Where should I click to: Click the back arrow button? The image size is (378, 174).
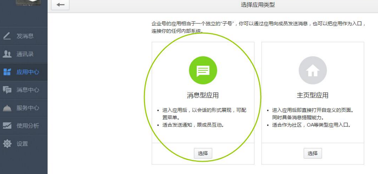click(60, 5)
